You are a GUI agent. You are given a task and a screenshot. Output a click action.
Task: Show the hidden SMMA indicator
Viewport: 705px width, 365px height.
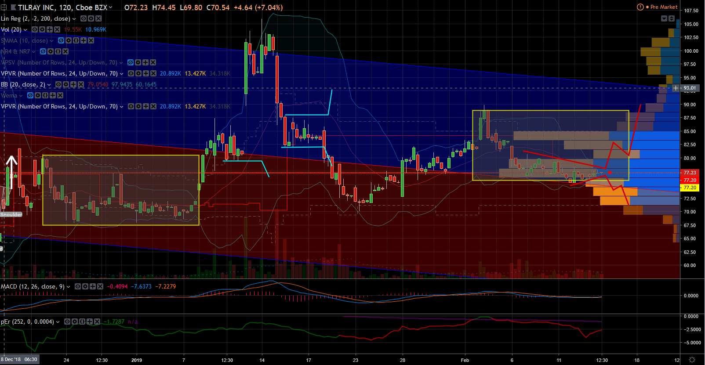(x=61, y=40)
